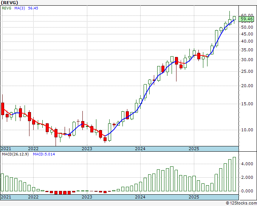Click the tallest rightmost MACD histogram bar

tap(234, 174)
